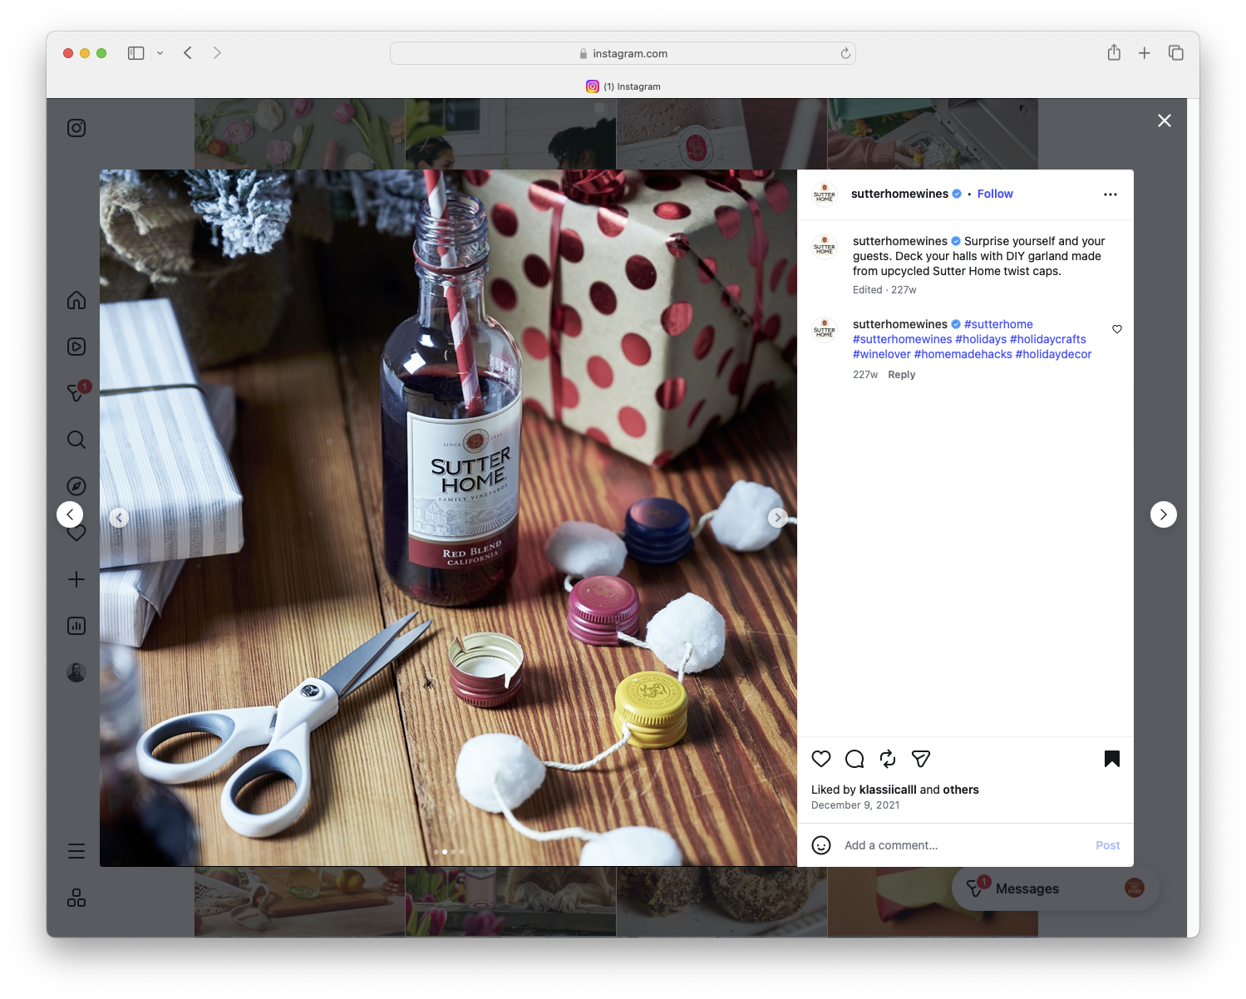Viewport: 1246px width, 999px height.
Task: Open the Search icon in the sidebar
Action: pyautogui.click(x=76, y=440)
